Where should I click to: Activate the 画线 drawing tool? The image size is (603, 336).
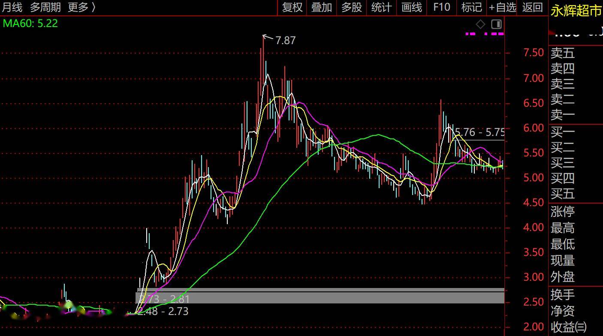(412, 7)
